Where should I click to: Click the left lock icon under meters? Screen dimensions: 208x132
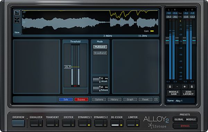click(x=170, y=87)
